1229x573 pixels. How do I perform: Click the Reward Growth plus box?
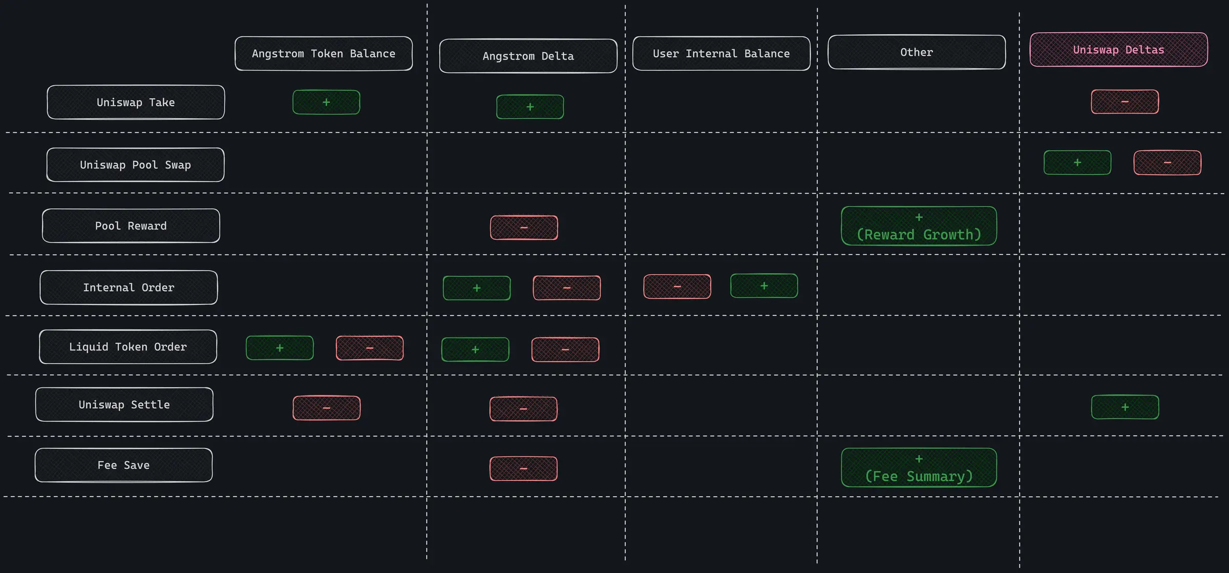point(919,226)
